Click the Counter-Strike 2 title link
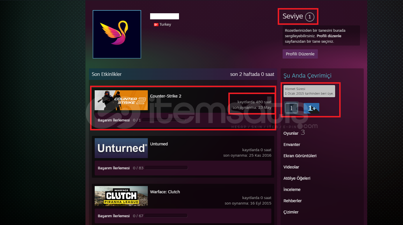 pos(166,96)
